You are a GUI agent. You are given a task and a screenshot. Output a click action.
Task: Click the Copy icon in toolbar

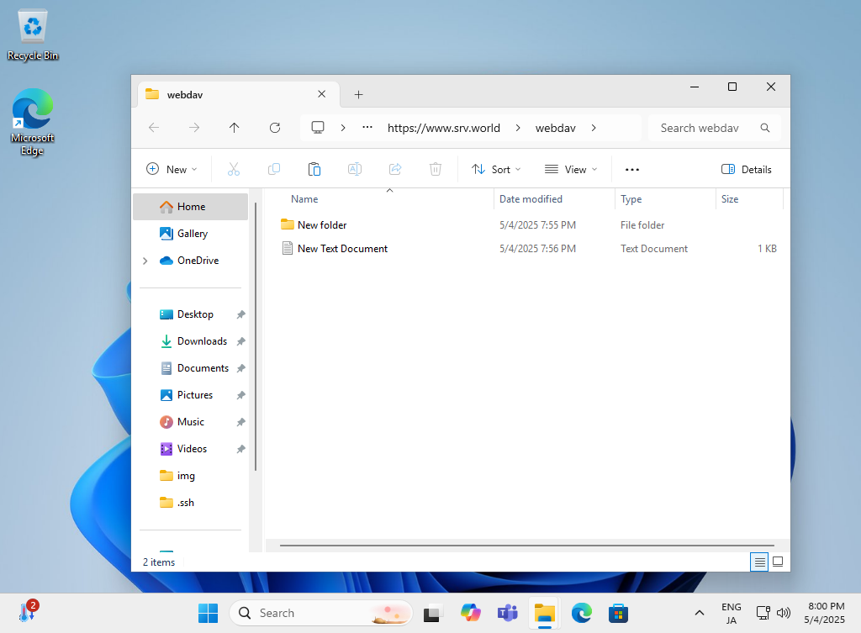tap(274, 169)
